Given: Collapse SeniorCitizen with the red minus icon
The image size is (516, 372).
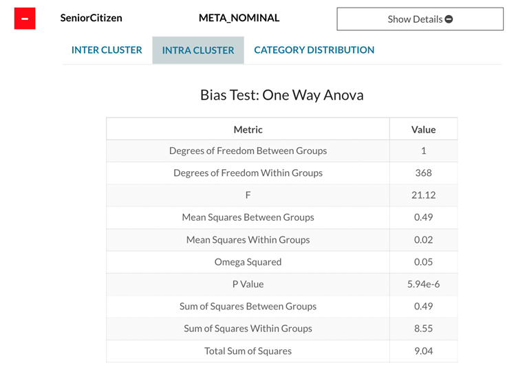Looking at the screenshot, I should point(25,19).
